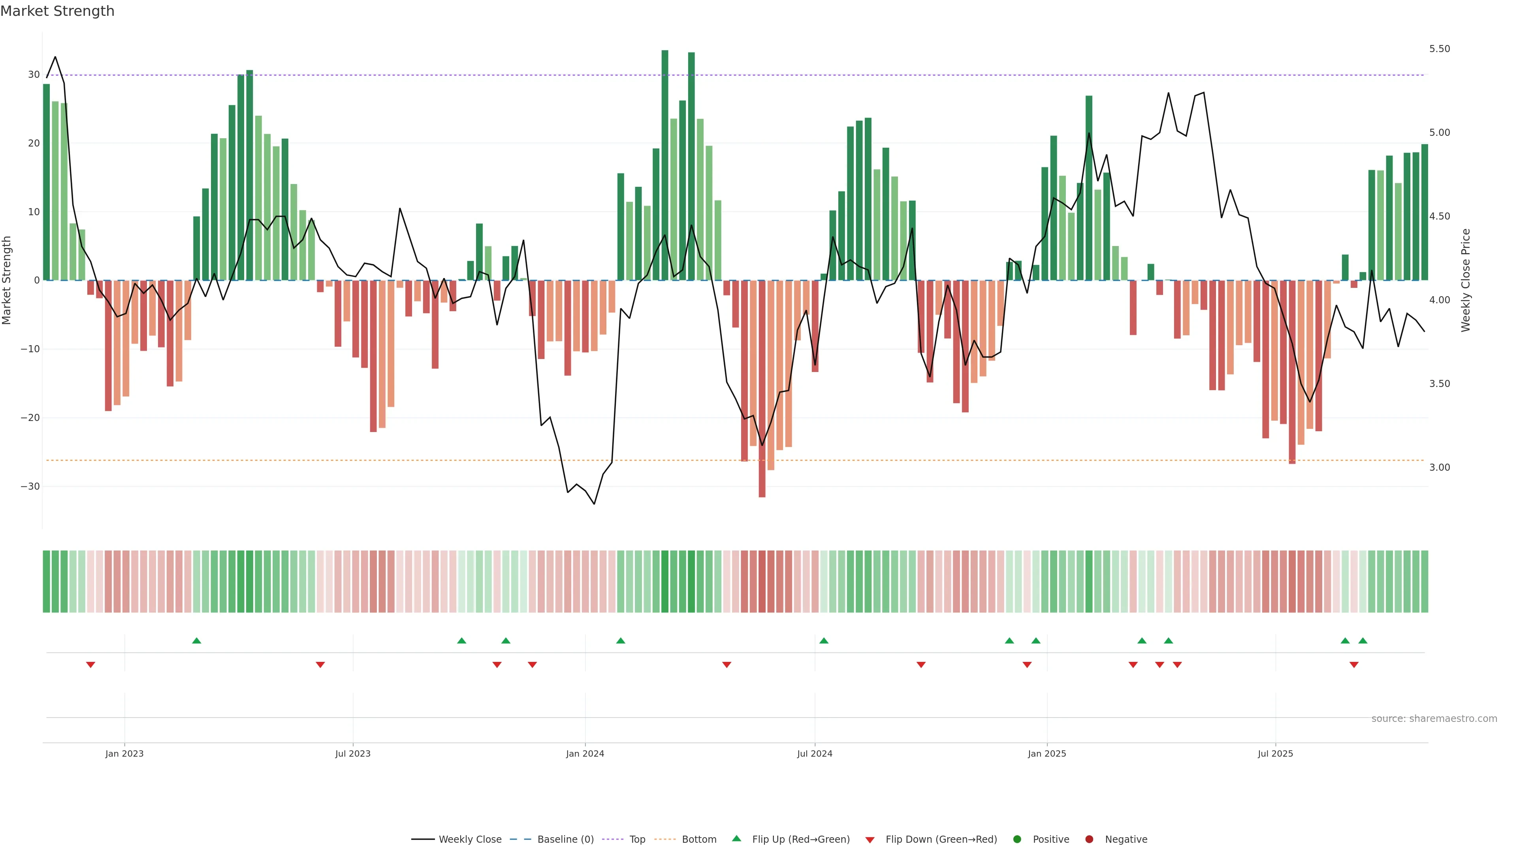Viewport: 1517px width, 853px height.
Task: Click the rightmost red flip-down triangle marker
Action: (x=1354, y=665)
